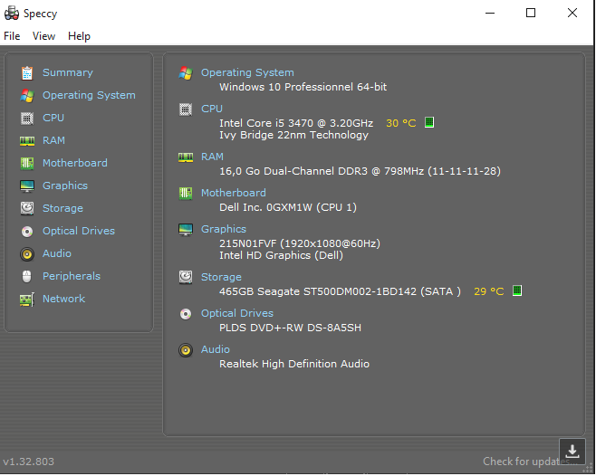596x476 pixels.
Task: Open the File menu
Action: click(x=12, y=36)
